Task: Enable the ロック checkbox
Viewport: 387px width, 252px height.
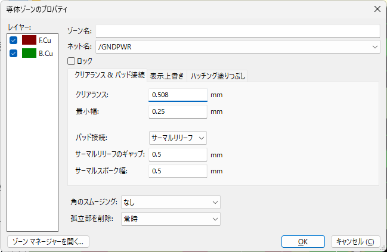Action: (x=72, y=61)
